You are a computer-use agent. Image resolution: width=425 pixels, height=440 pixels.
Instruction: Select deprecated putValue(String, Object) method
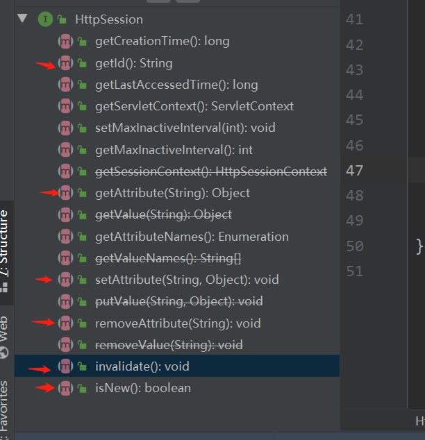click(178, 301)
